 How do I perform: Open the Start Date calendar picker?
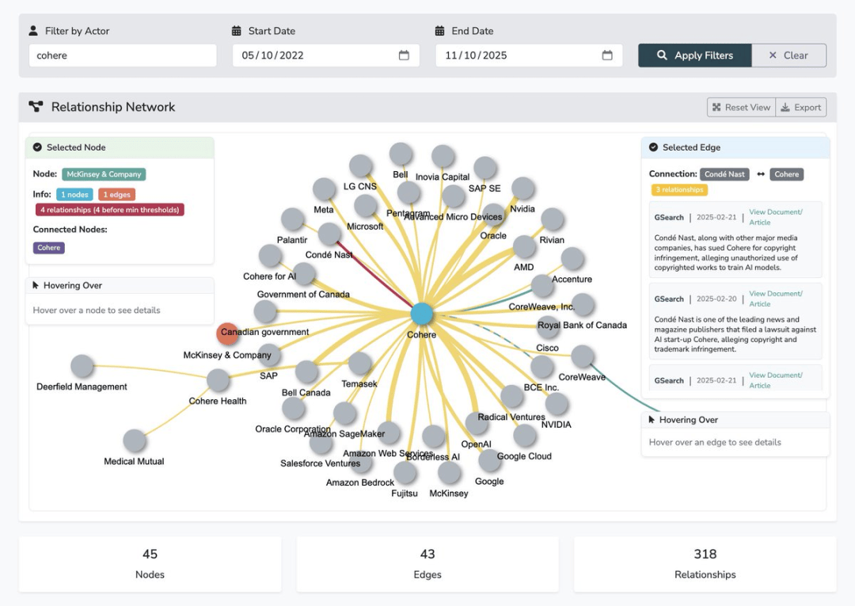pyautogui.click(x=404, y=55)
